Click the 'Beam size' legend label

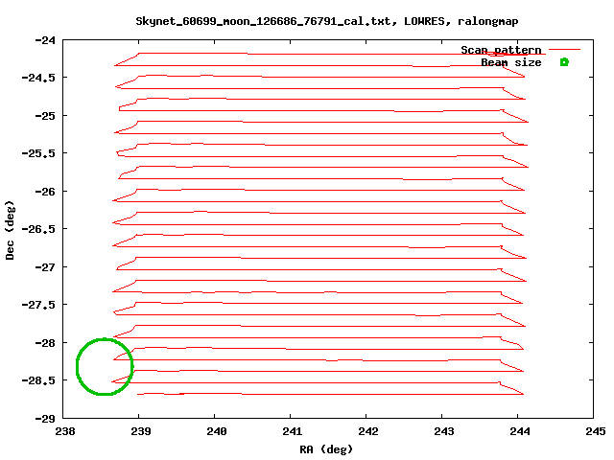[511, 62]
